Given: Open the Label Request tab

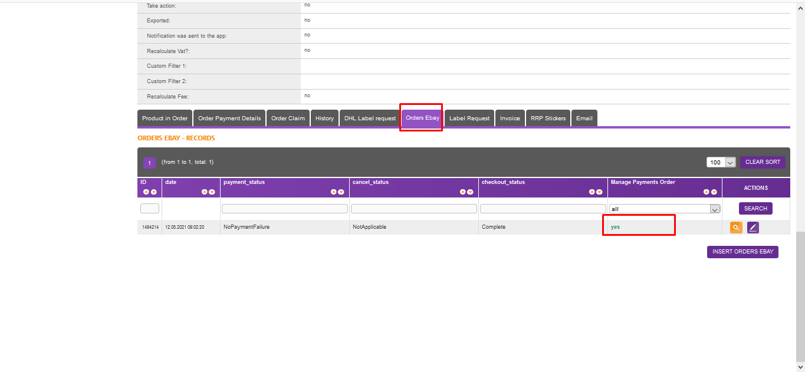Looking at the screenshot, I should coord(469,118).
